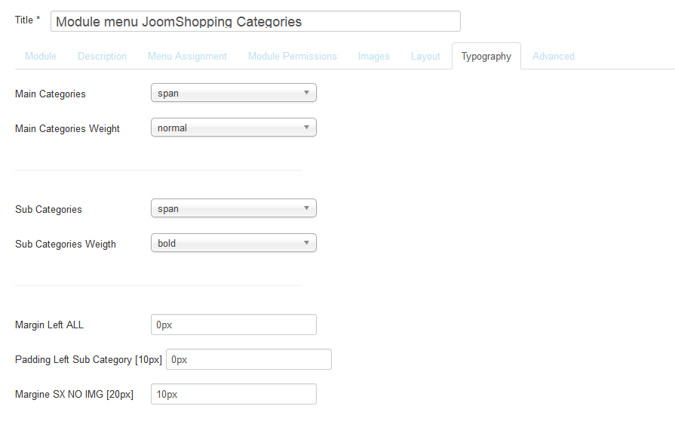
Task: Click the arrow on Main Categories select
Action: click(306, 93)
